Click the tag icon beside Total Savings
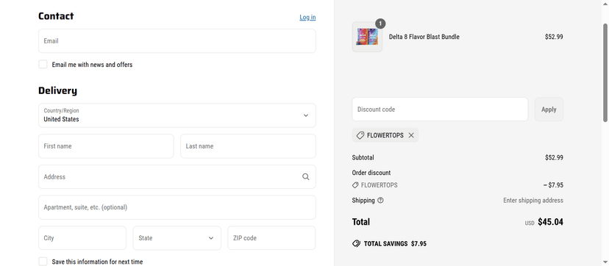This screenshot has width=609, height=266. point(356,243)
